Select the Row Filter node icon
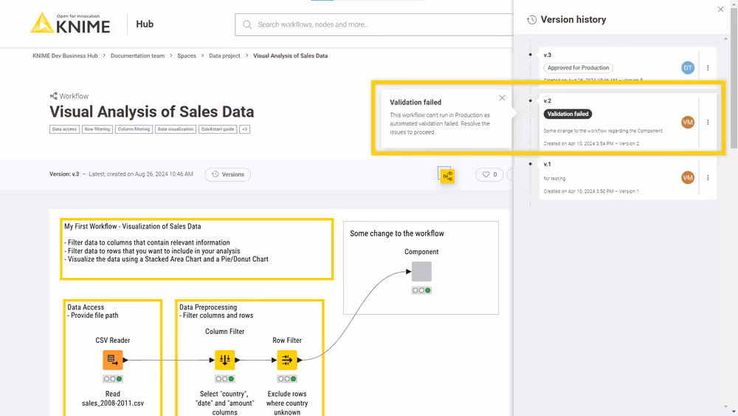 click(286, 360)
